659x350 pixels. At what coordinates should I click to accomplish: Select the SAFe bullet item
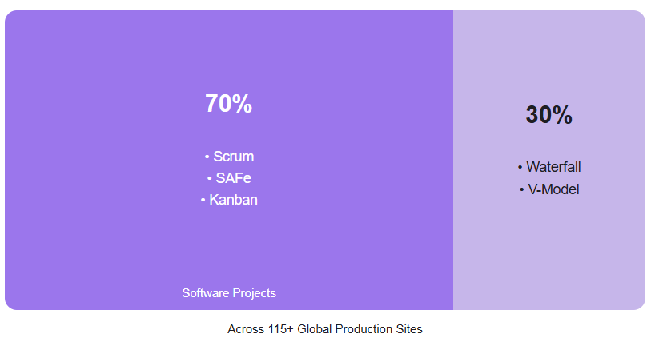pyautogui.click(x=229, y=178)
